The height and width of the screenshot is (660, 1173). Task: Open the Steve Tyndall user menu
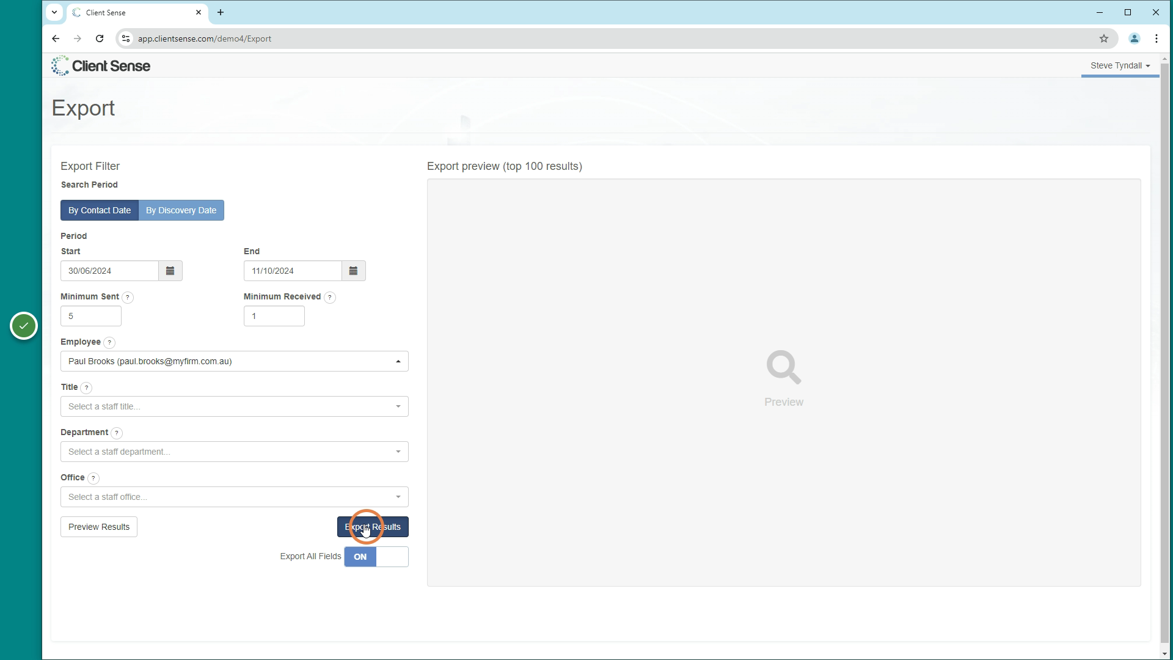pyautogui.click(x=1120, y=65)
